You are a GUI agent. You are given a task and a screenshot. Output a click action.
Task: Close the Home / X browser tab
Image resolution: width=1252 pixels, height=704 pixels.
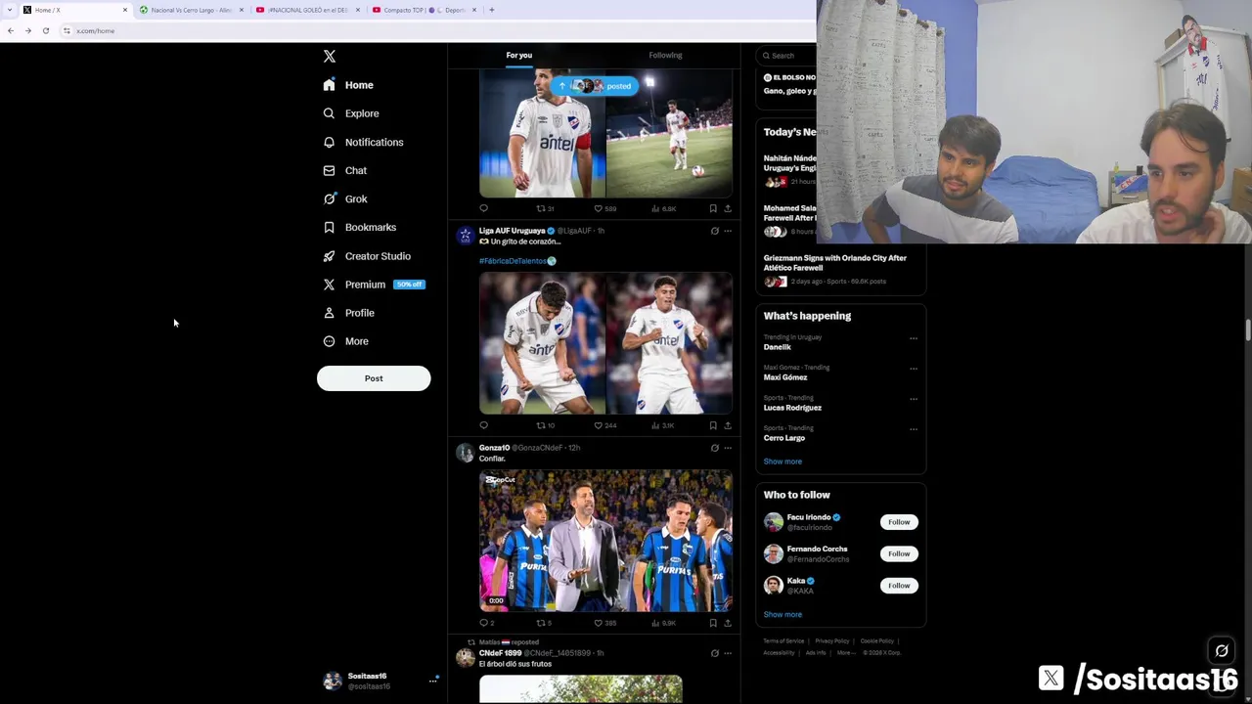pyautogui.click(x=125, y=10)
